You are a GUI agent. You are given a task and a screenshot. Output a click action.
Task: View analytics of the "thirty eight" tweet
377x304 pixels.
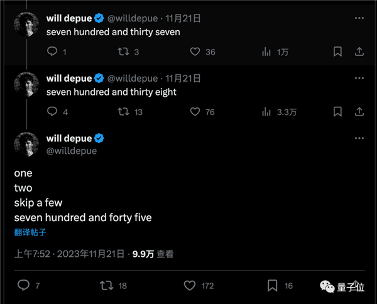[x=266, y=112]
